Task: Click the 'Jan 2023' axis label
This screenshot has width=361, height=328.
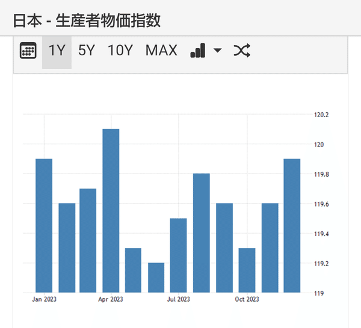Action: pos(44,299)
